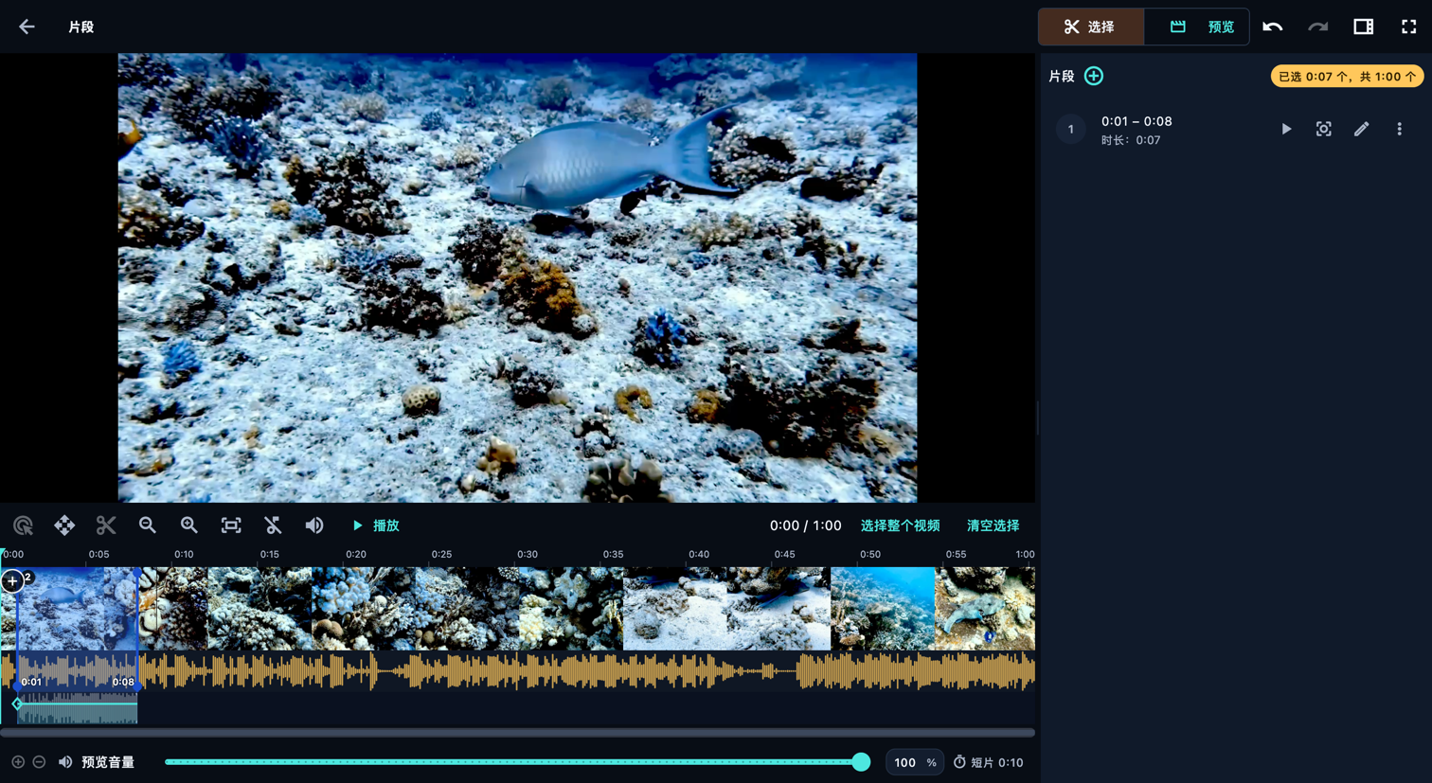
Task: Click the 0:08 selection end handle
Action: pyautogui.click(x=138, y=629)
